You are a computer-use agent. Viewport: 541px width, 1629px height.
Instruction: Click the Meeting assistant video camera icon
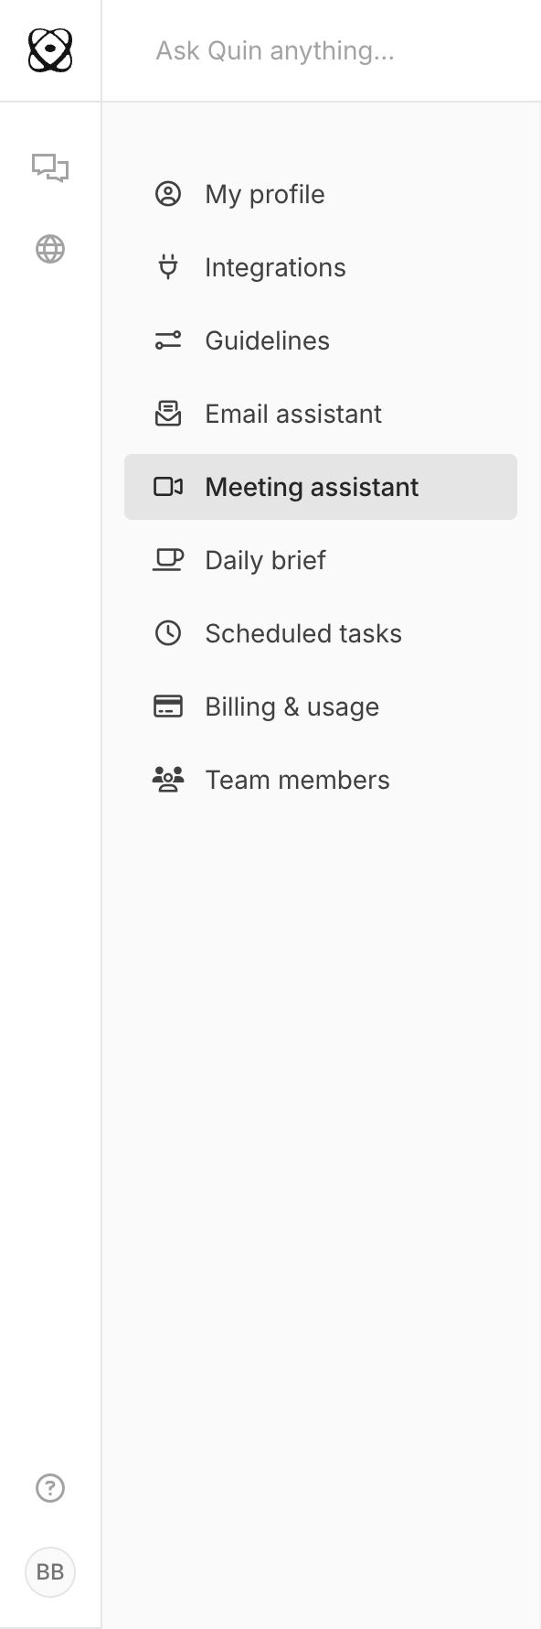pos(168,487)
